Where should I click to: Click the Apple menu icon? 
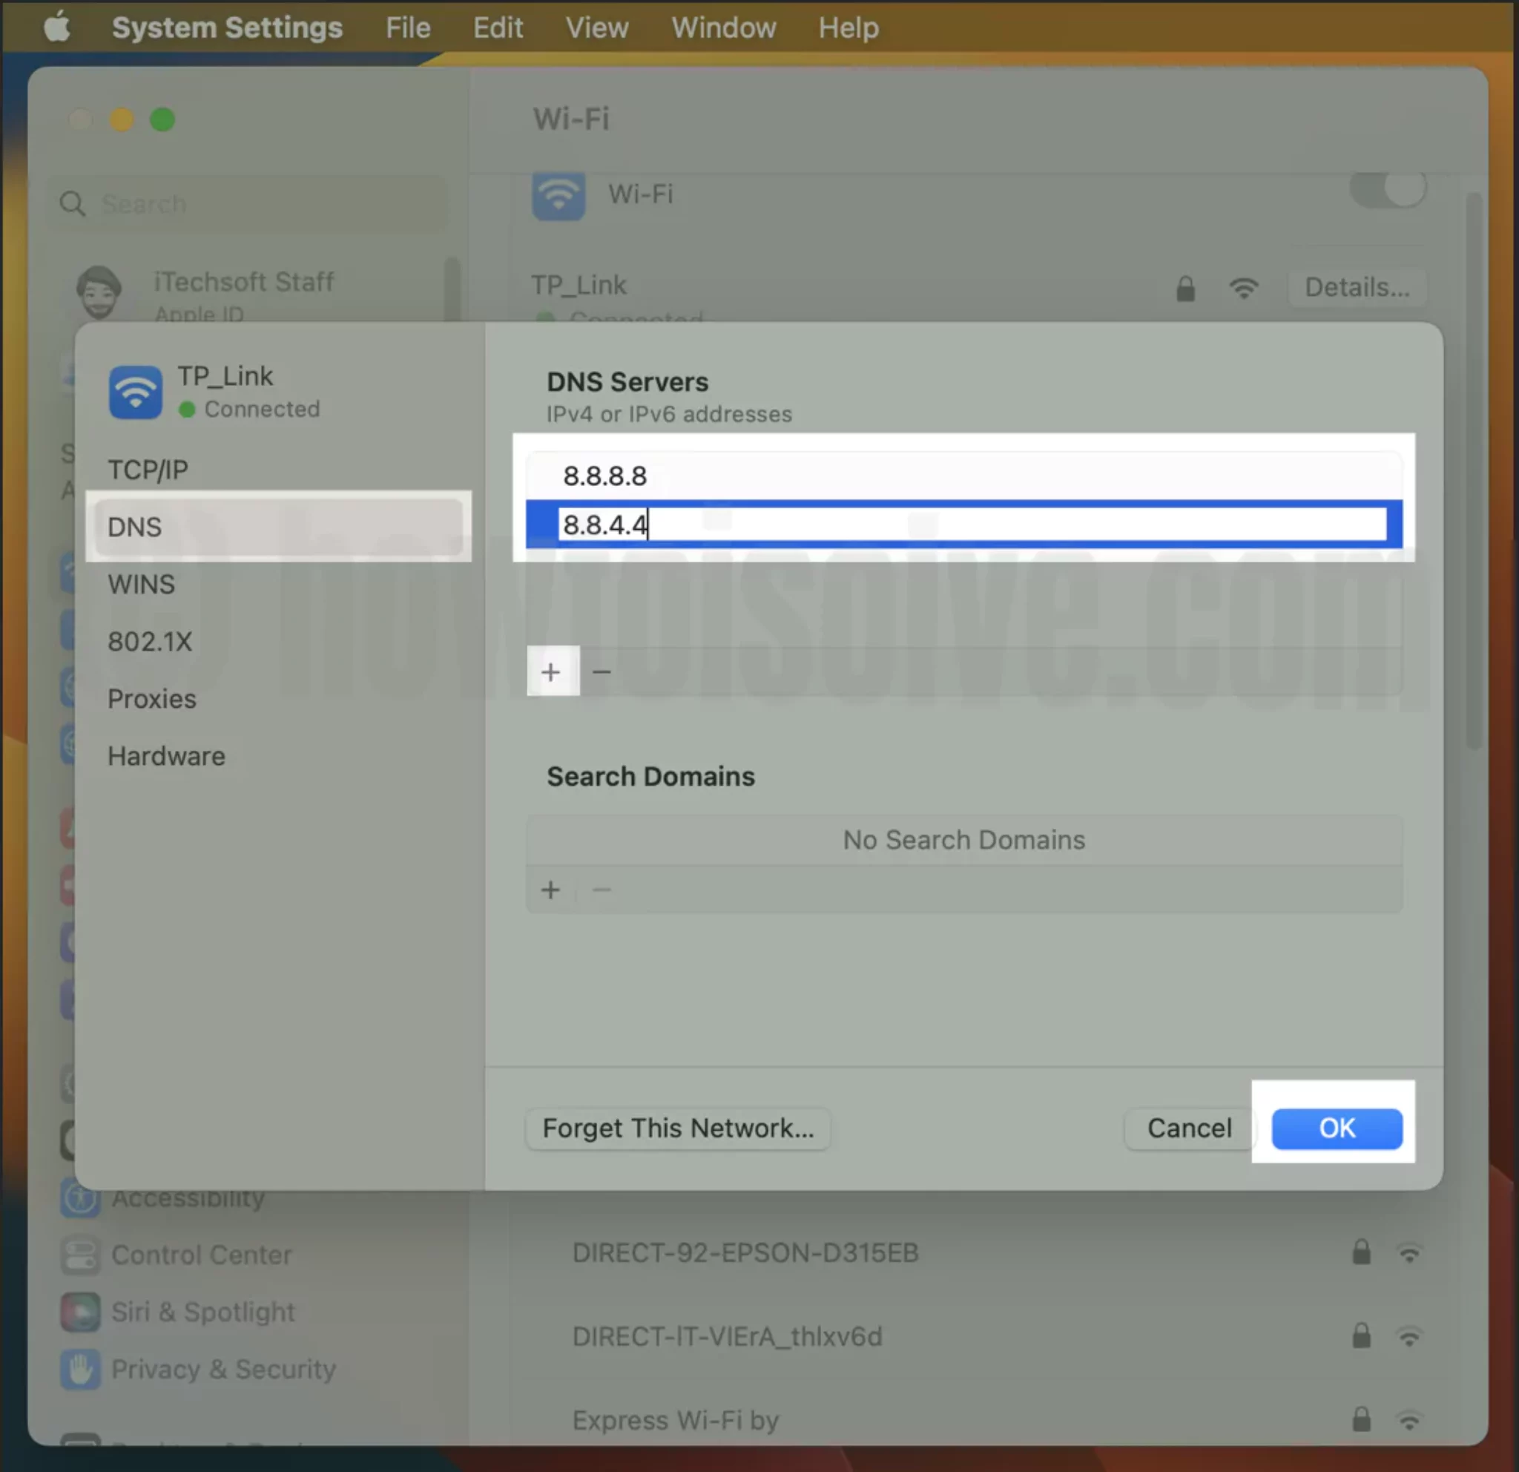[56, 28]
